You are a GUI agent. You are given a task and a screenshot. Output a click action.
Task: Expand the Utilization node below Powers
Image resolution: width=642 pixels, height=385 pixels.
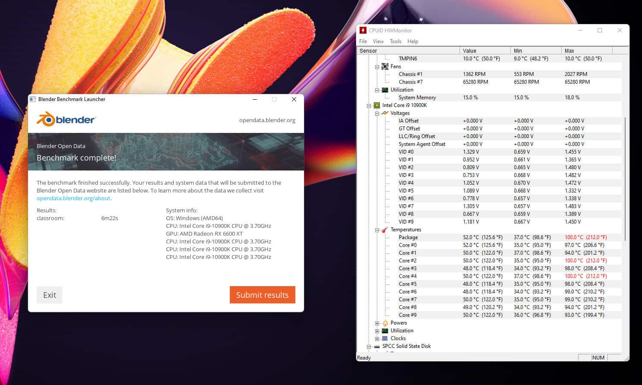click(377, 331)
